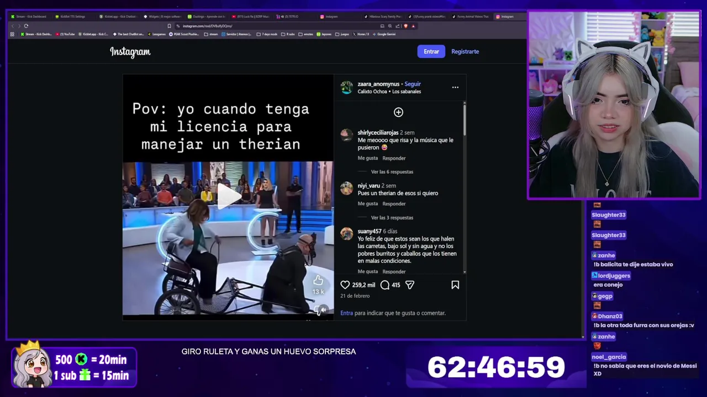The height and width of the screenshot is (397, 707).
Task: Switch to Hilarious Scary Family Prank tab
Action: point(382,17)
